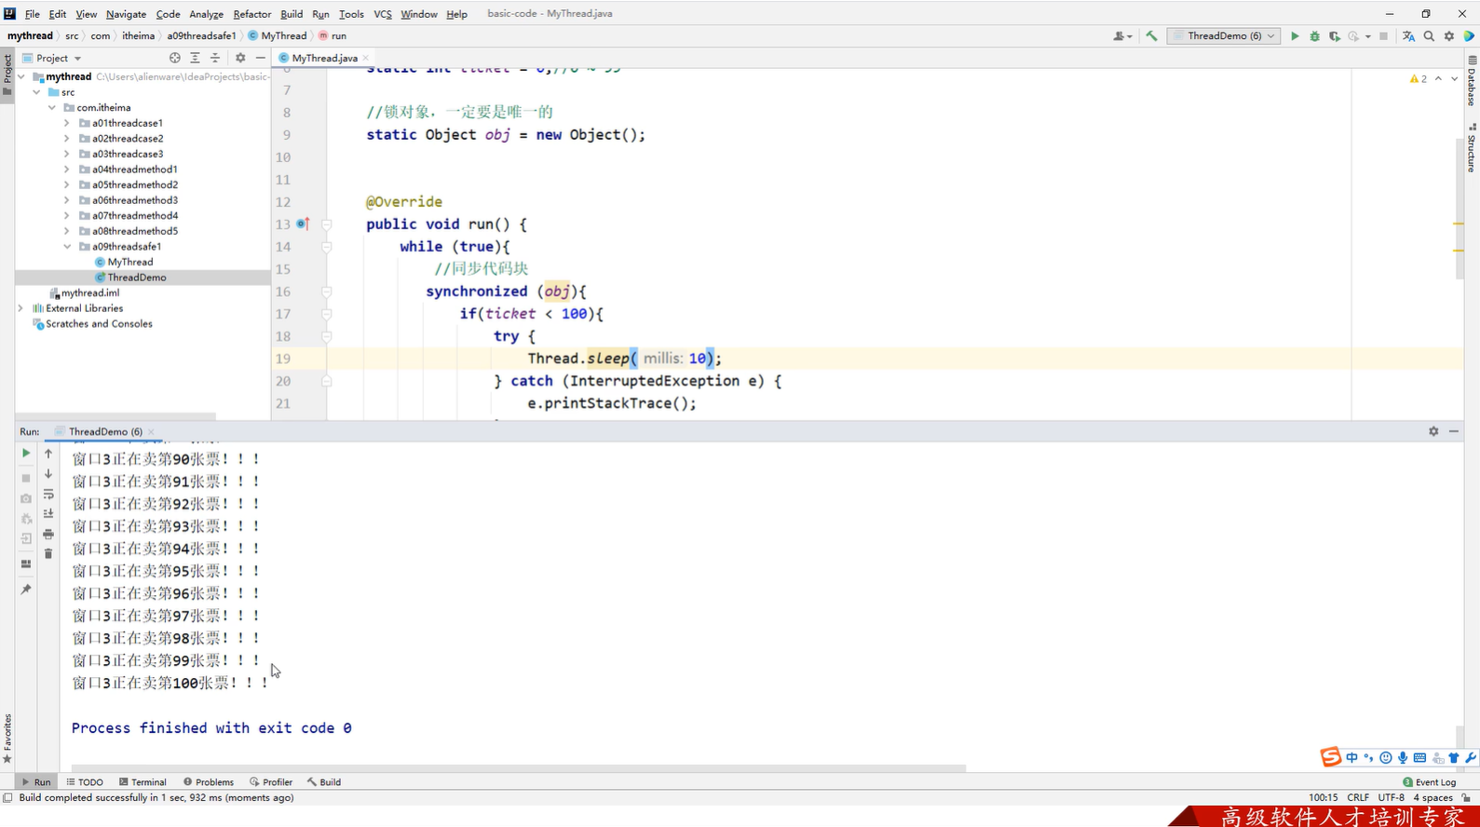This screenshot has height=827, width=1480.
Task: Open the Structure side panel
Action: click(1472, 147)
